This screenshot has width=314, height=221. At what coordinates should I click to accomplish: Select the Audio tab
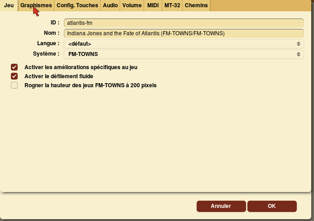(x=110, y=5)
